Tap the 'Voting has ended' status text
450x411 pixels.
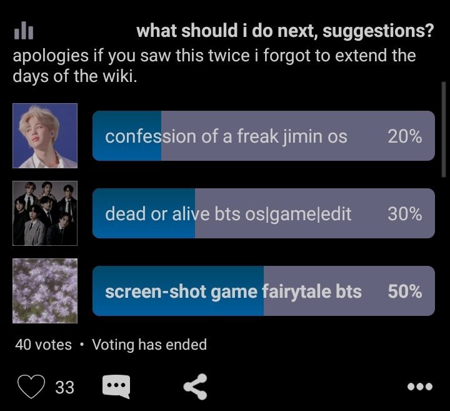[x=149, y=344]
